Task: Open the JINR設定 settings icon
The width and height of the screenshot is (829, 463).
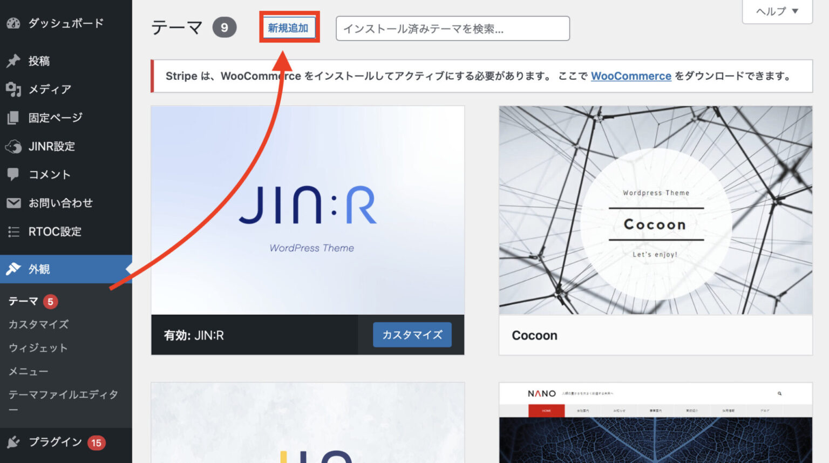Action: pyautogui.click(x=13, y=146)
